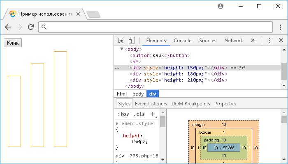Open the Chrome main menu dots
Image resolution: width=288 pixels, height=164 pixels.
click(x=280, y=27)
